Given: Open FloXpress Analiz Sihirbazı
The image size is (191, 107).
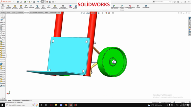Looking at the screenshot, I should click(x=122, y=8).
